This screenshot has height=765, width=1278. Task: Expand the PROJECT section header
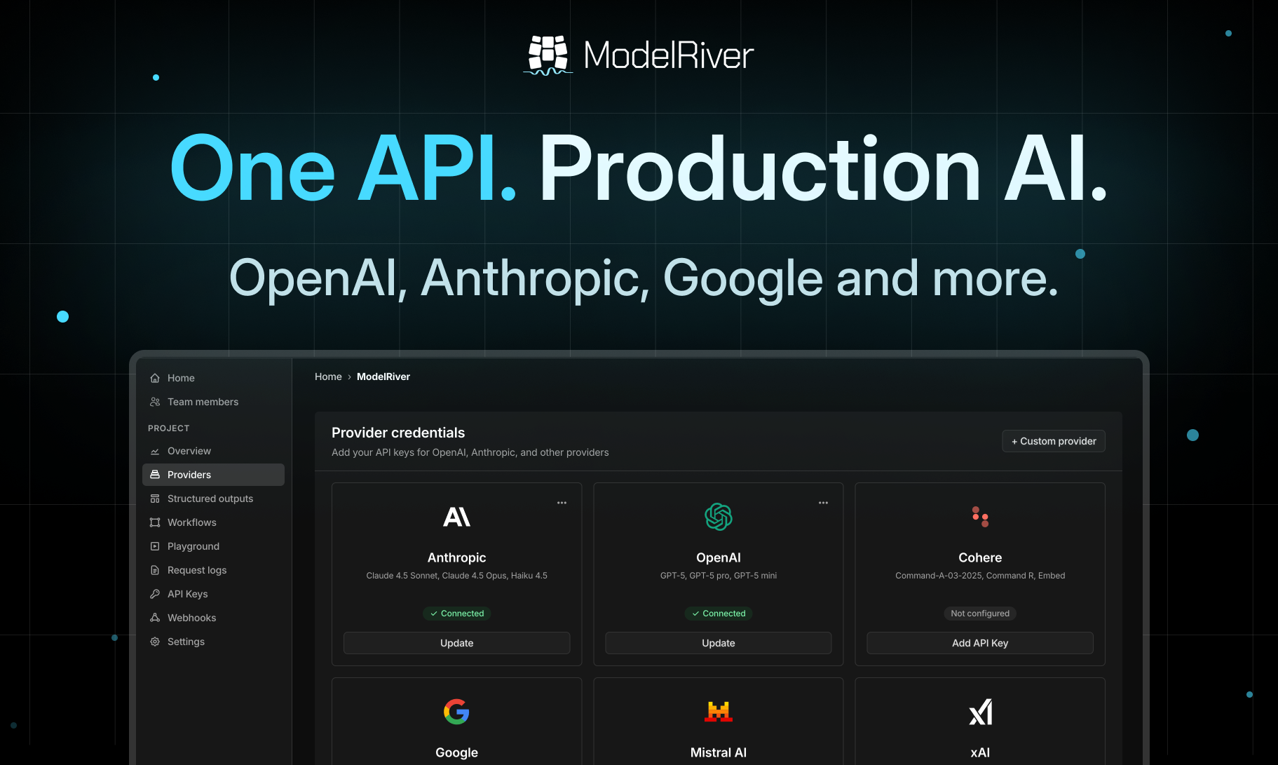[x=168, y=428]
